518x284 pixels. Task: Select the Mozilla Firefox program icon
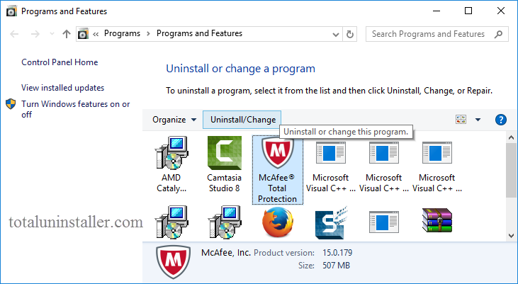(278, 222)
